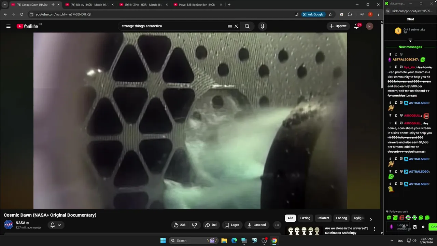
Task: Mute the Cosmic Dawn tab audio icon
Action: pyautogui.click(x=53, y=5)
